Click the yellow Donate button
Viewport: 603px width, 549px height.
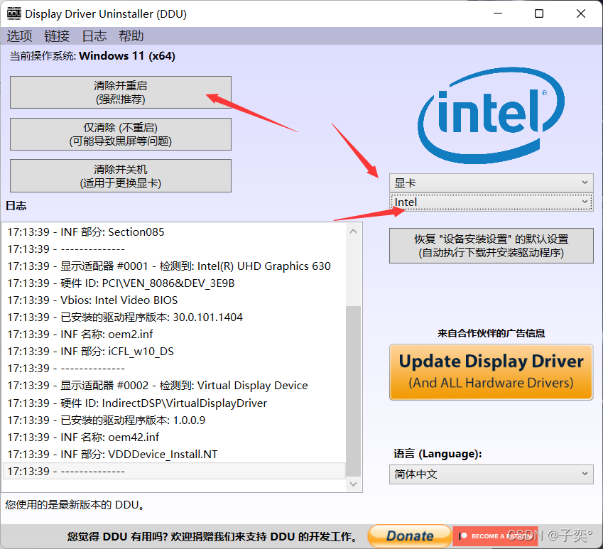(410, 536)
